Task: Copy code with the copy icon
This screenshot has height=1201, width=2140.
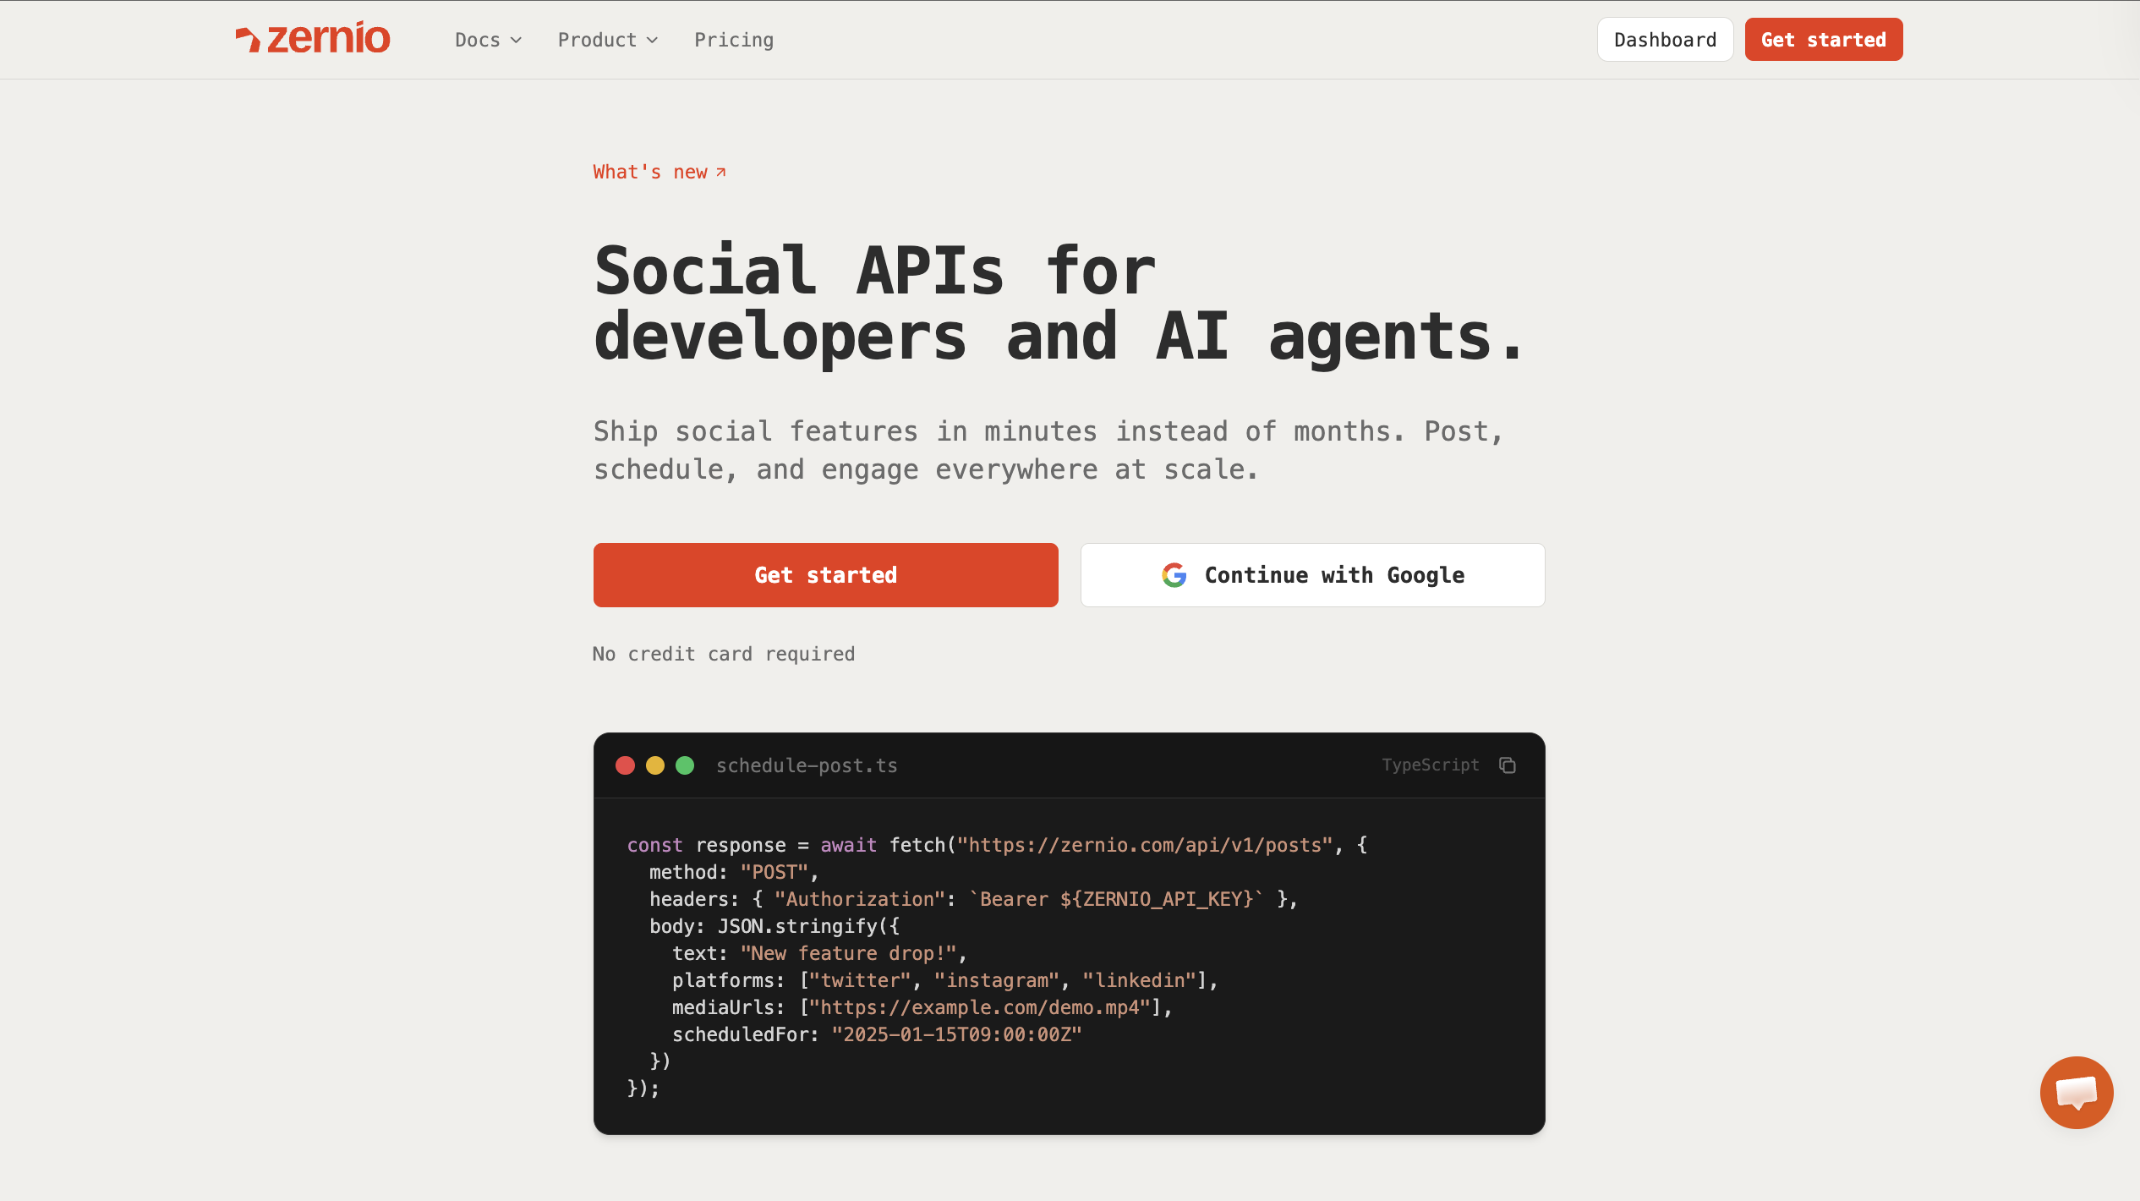Action: 1507,765
